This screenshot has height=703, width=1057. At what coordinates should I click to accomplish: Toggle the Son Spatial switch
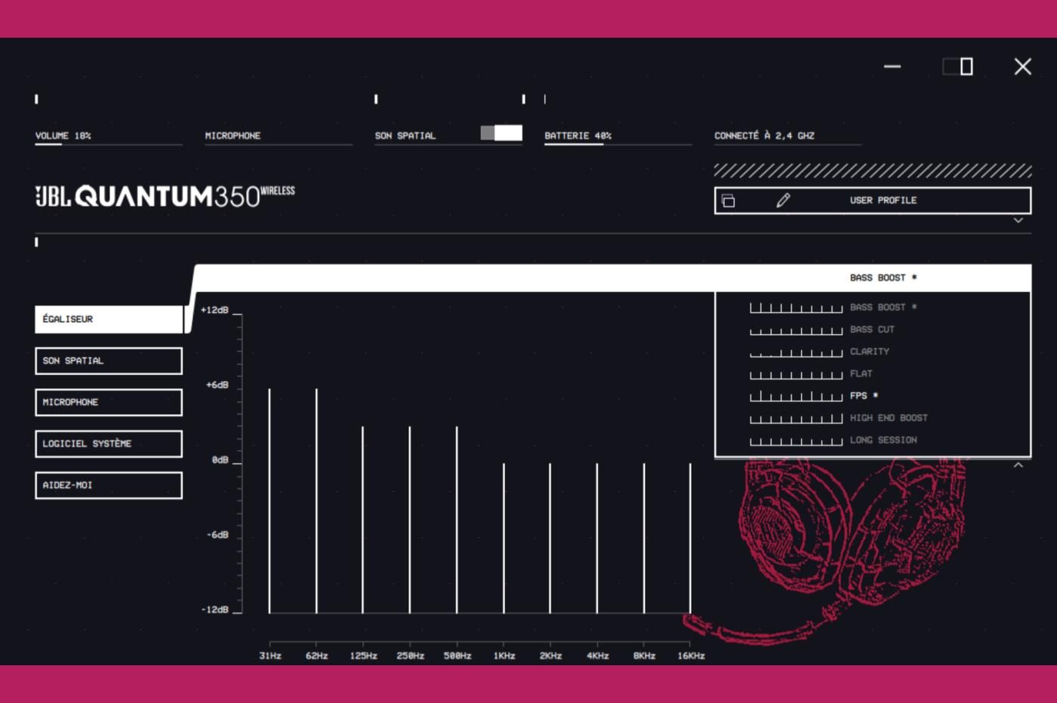(x=501, y=134)
